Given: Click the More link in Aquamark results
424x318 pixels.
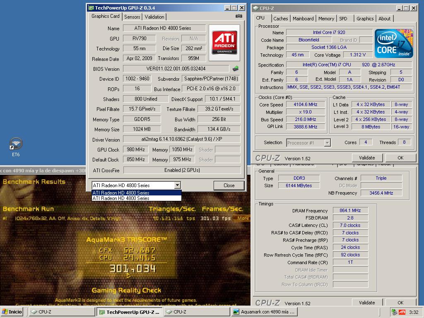Looking at the screenshot, I should 243,218.
